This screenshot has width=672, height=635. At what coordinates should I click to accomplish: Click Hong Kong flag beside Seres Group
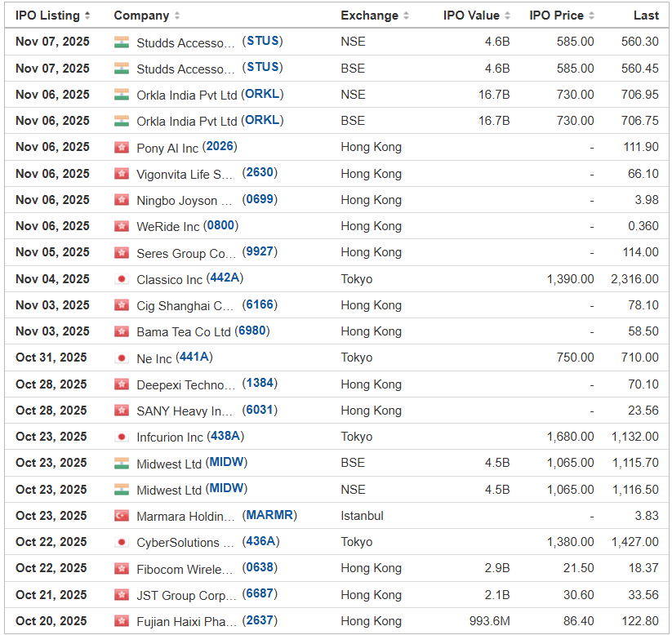122,253
